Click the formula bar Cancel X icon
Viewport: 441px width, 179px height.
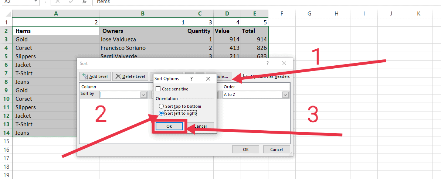tap(57, 2)
